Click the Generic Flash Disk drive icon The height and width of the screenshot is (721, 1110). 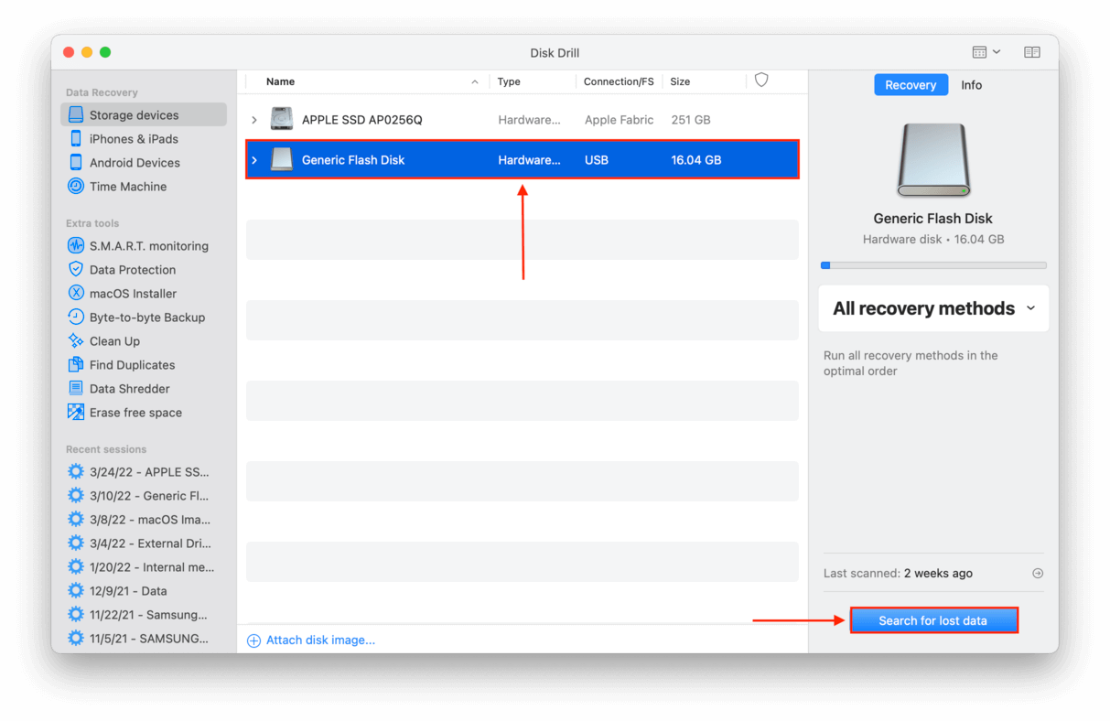click(282, 160)
